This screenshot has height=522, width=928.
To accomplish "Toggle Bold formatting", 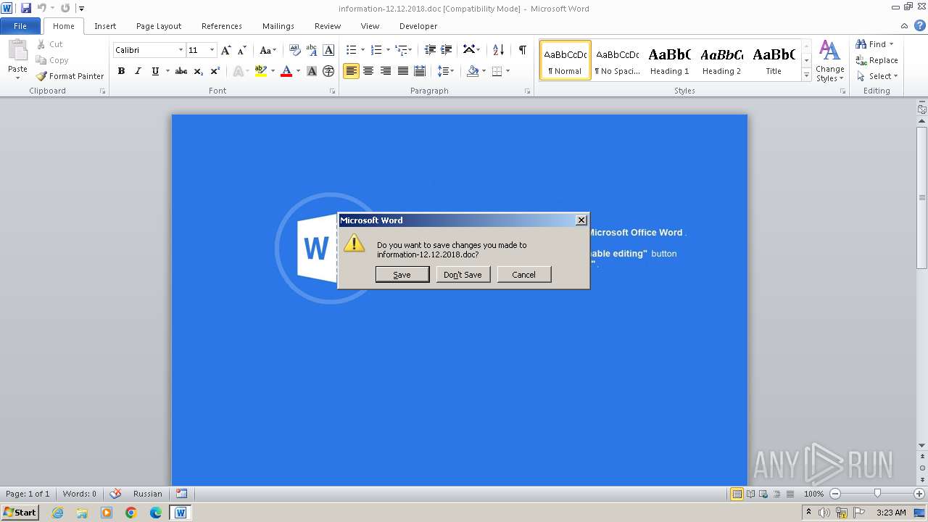I will click(121, 71).
